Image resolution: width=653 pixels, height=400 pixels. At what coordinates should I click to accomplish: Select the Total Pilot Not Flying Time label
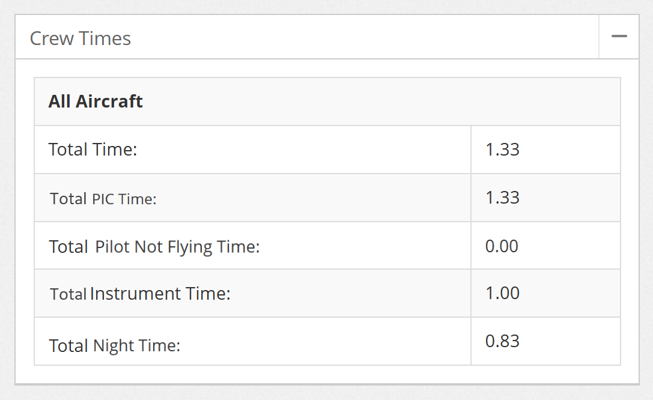tap(154, 246)
